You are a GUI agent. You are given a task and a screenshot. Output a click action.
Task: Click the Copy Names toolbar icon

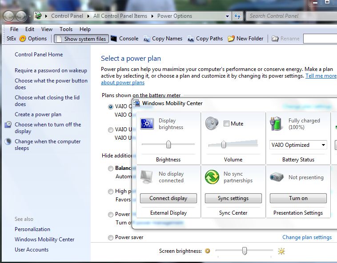pyautogui.click(x=147, y=39)
